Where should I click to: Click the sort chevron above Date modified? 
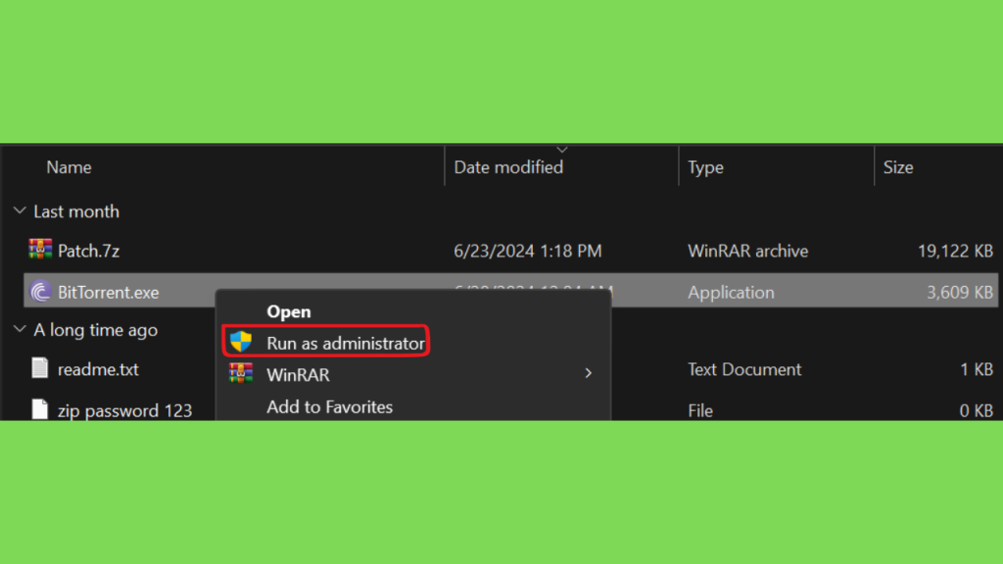click(x=561, y=150)
